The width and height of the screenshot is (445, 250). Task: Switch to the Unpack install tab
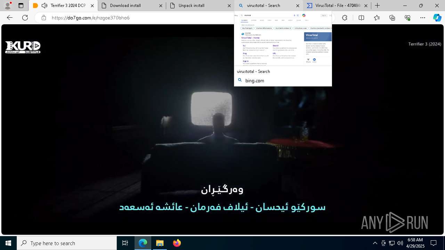[x=200, y=6]
